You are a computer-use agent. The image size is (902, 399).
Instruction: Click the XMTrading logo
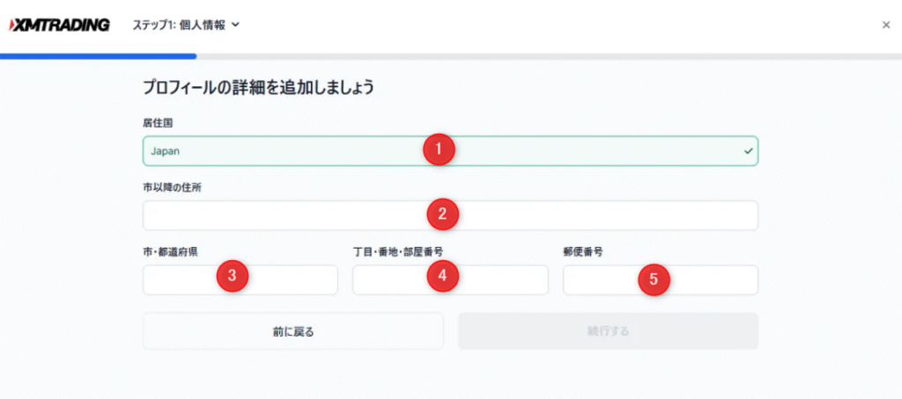[x=60, y=25]
